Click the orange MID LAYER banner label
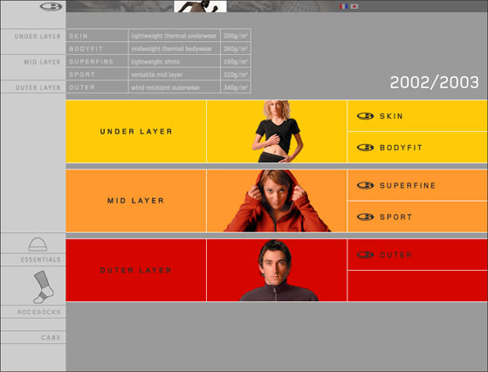The height and width of the screenshot is (372, 488). [x=135, y=201]
